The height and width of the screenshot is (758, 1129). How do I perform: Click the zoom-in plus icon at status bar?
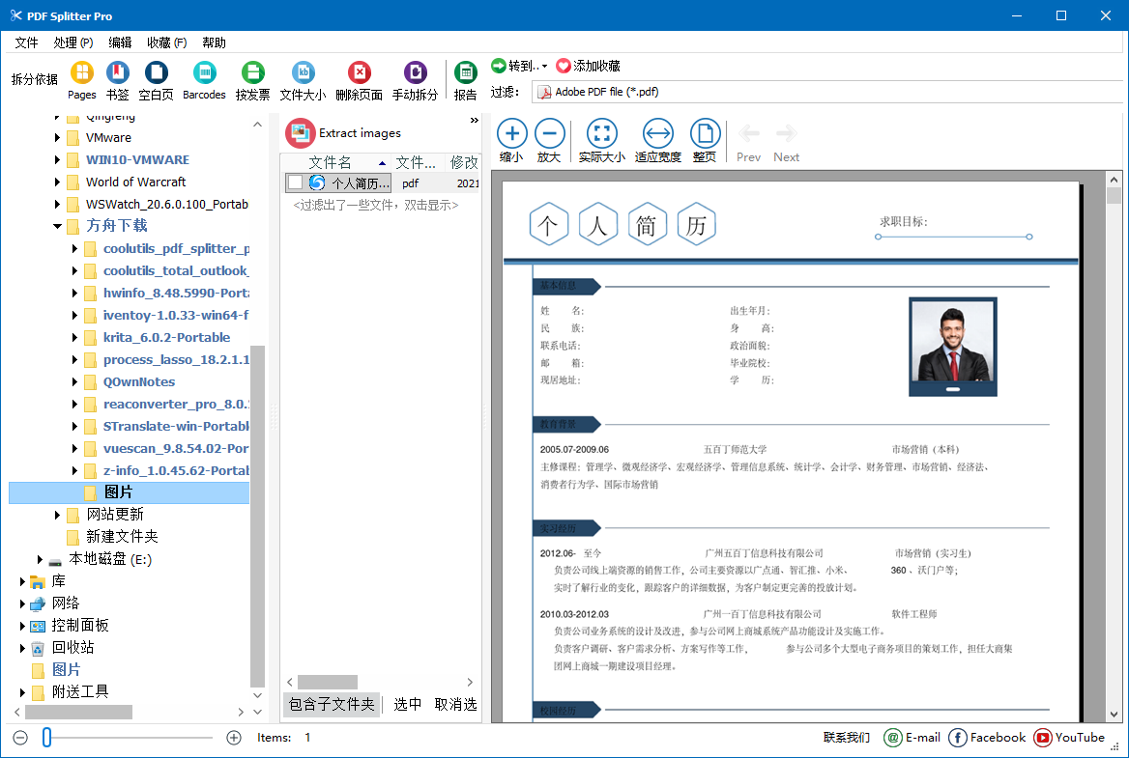click(x=233, y=737)
